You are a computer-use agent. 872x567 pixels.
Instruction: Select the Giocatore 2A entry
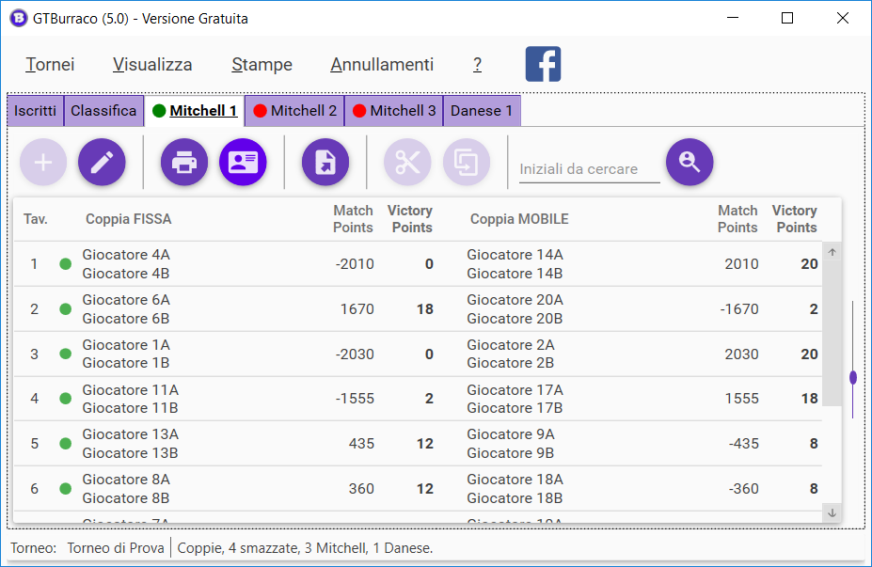[x=511, y=345]
